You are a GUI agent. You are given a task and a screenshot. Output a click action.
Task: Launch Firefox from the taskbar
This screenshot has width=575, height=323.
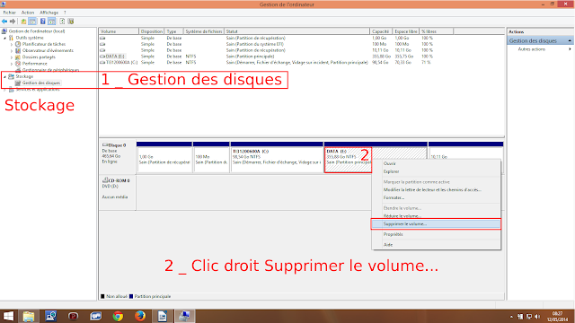[140, 316]
